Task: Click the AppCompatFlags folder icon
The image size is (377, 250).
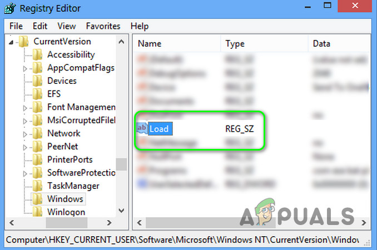Action: pos(37,68)
